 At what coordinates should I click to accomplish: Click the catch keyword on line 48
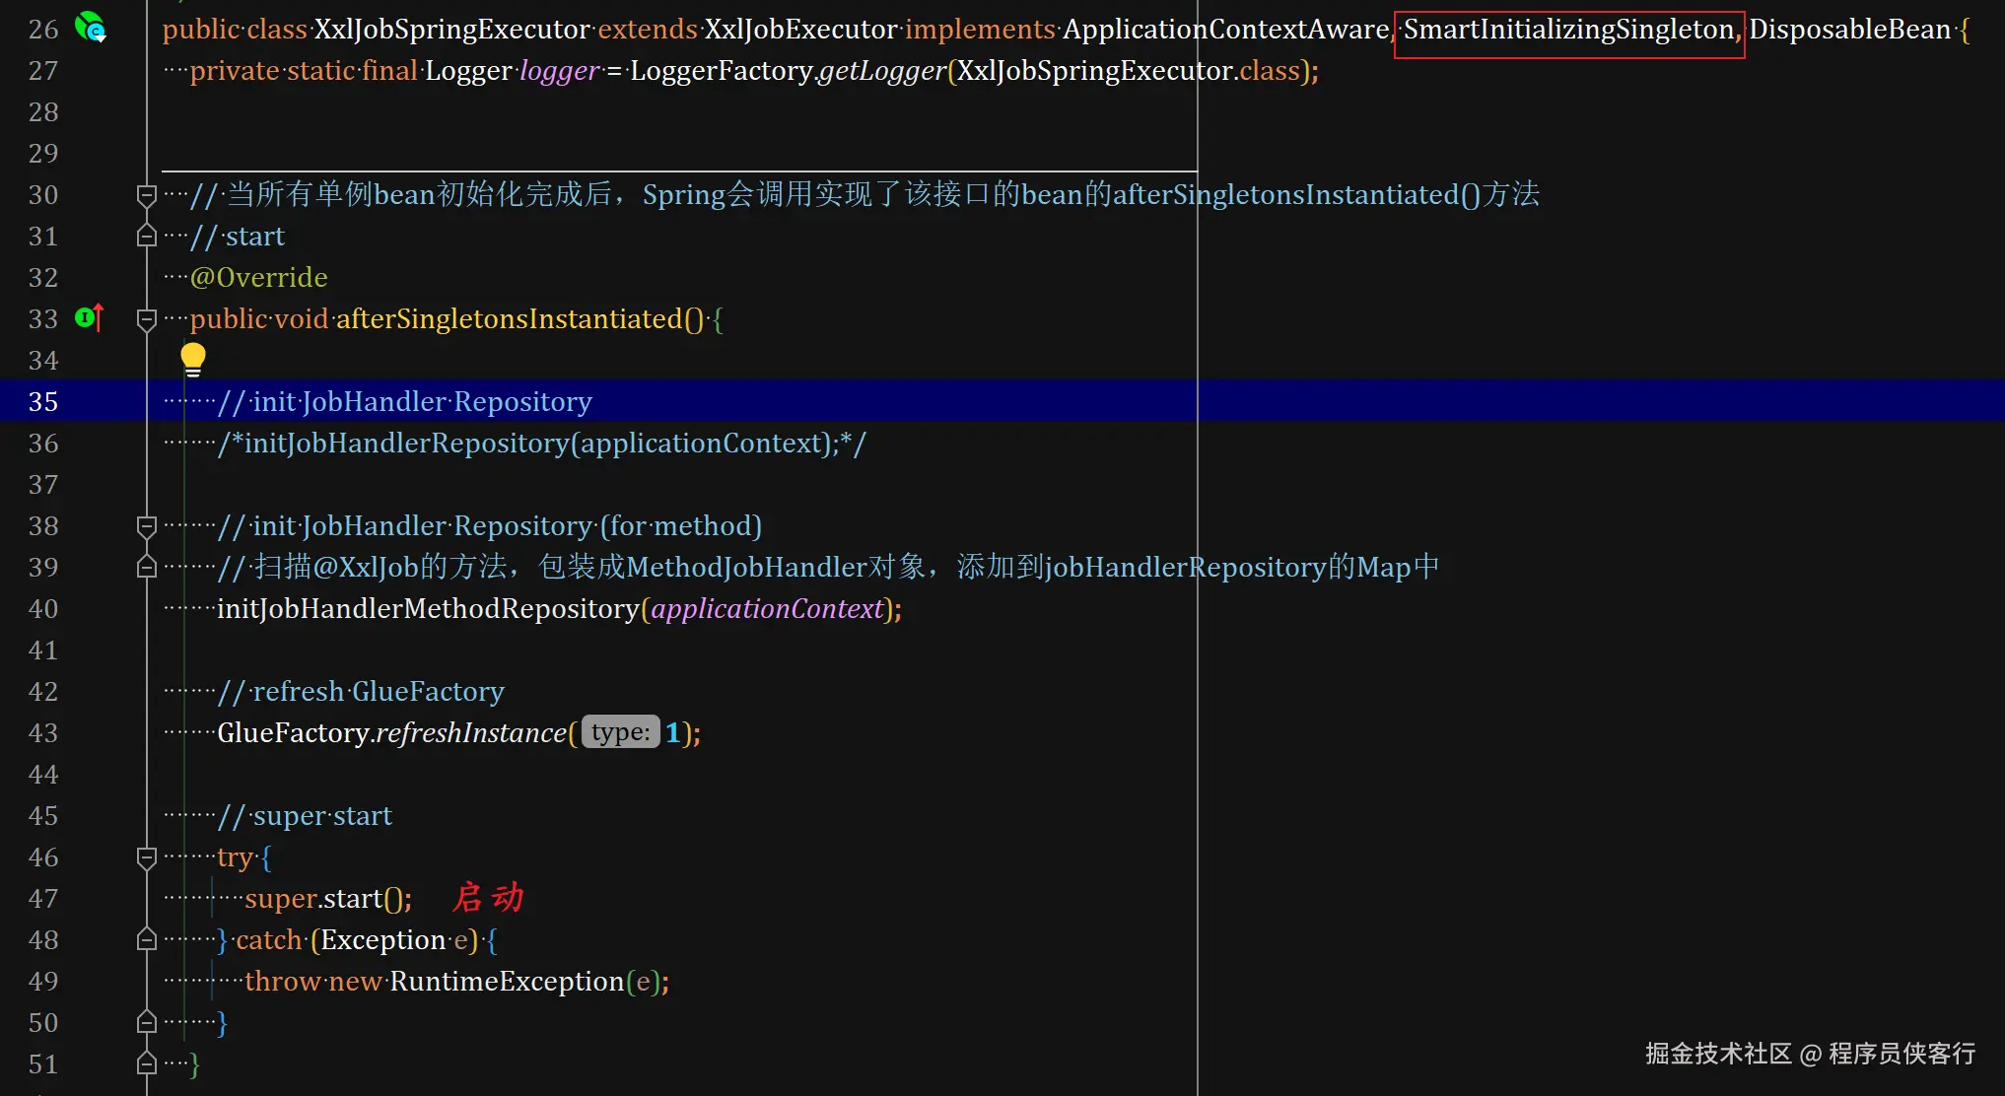coord(269,940)
